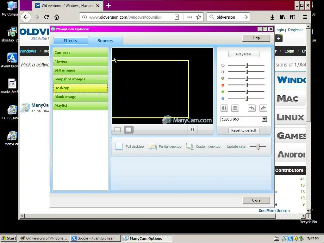Switch to single source view mode
The height and width of the screenshot is (243, 324).
118,129
